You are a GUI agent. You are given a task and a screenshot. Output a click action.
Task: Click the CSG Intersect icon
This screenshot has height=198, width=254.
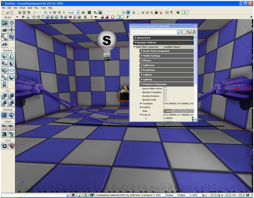pos(4,103)
